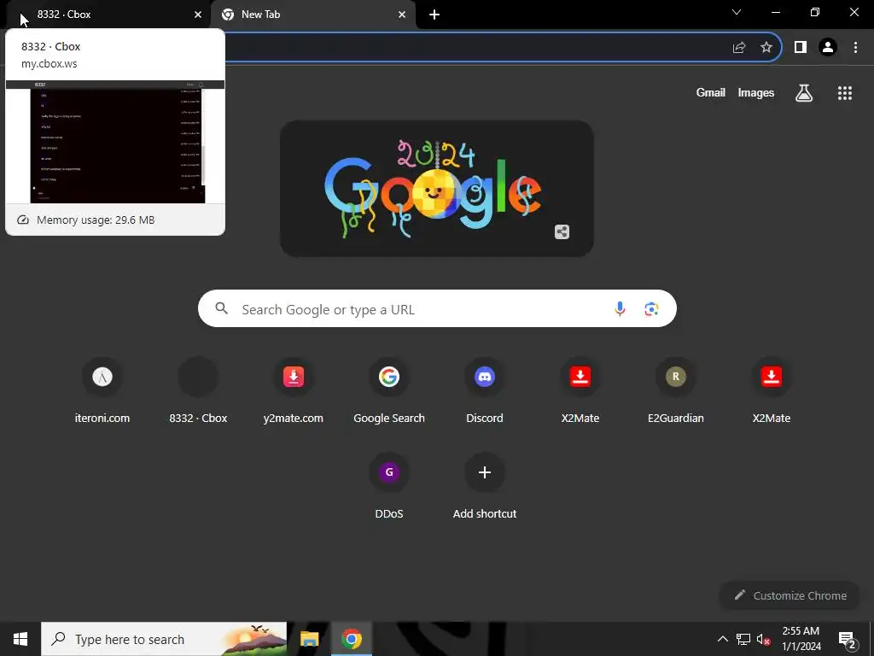Open Gmail link
The image size is (874, 656).
pyautogui.click(x=711, y=92)
